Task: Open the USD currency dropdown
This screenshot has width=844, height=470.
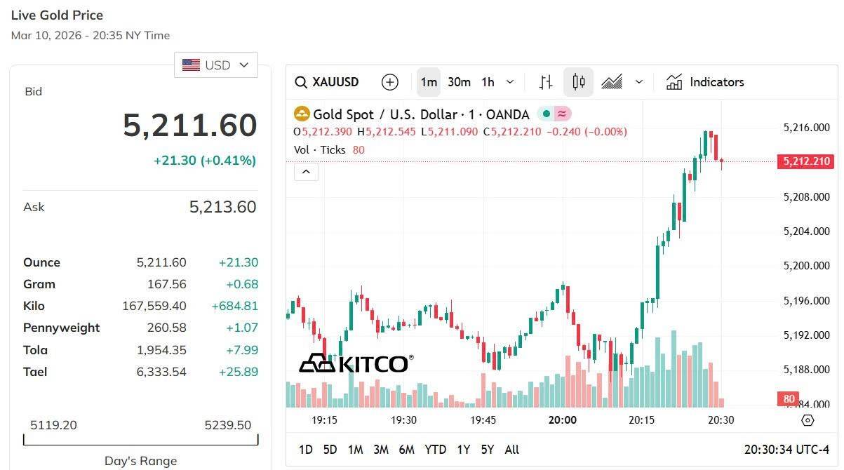Action: point(216,65)
